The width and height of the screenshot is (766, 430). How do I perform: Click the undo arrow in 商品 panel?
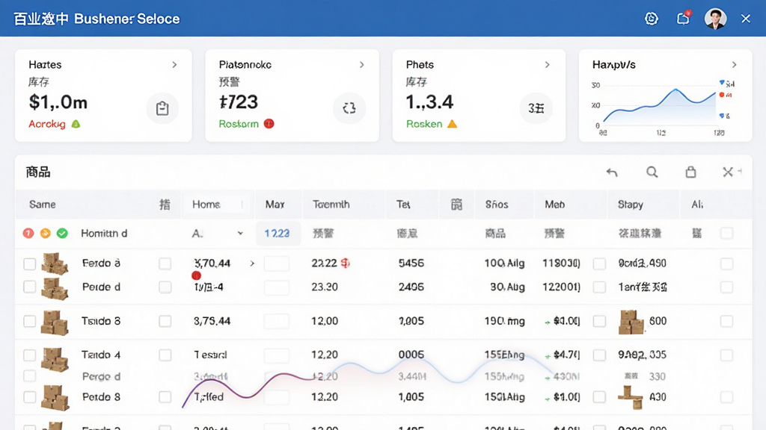pos(612,172)
